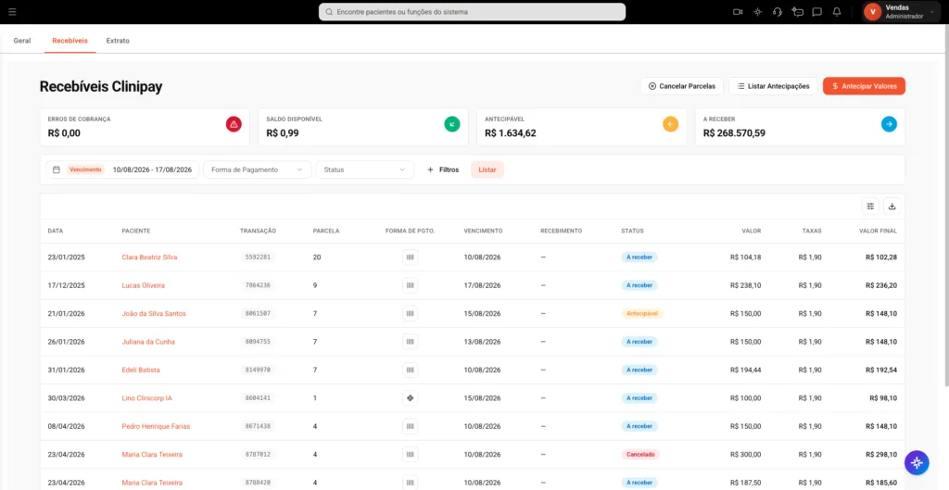Click the Vendas user avatar
This screenshot has height=490, width=949.
tap(872, 11)
